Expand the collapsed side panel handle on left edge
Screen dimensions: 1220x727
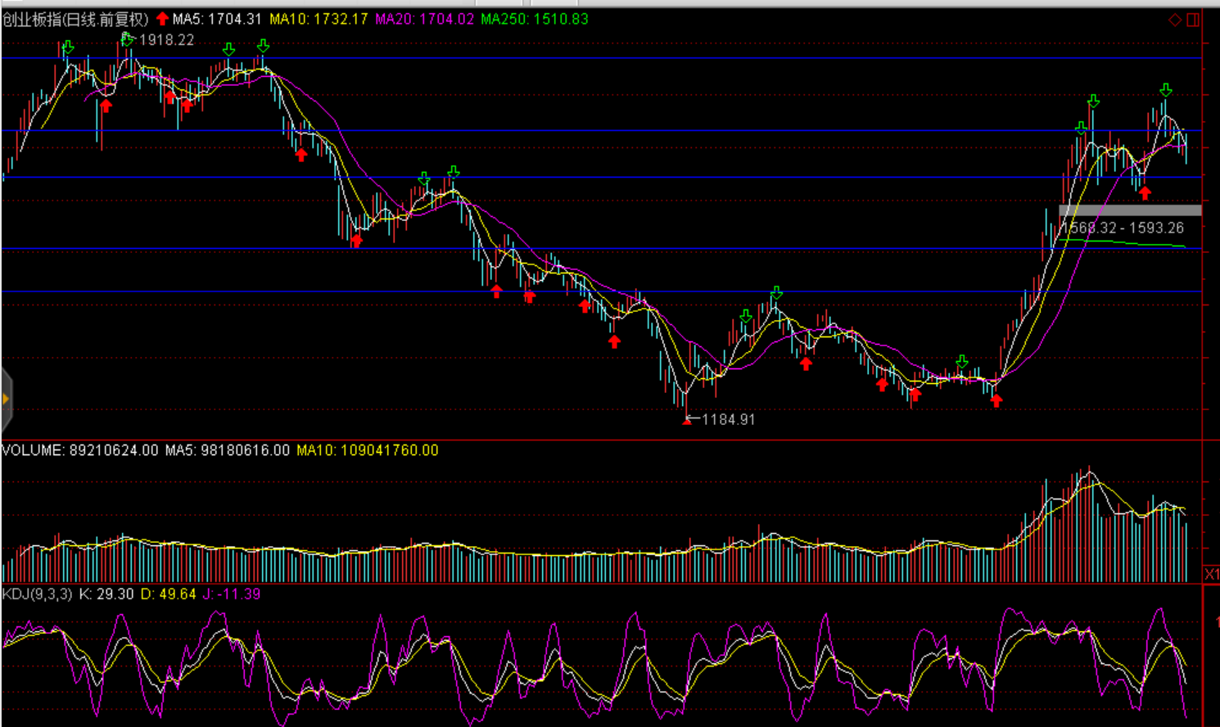click(6, 399)
